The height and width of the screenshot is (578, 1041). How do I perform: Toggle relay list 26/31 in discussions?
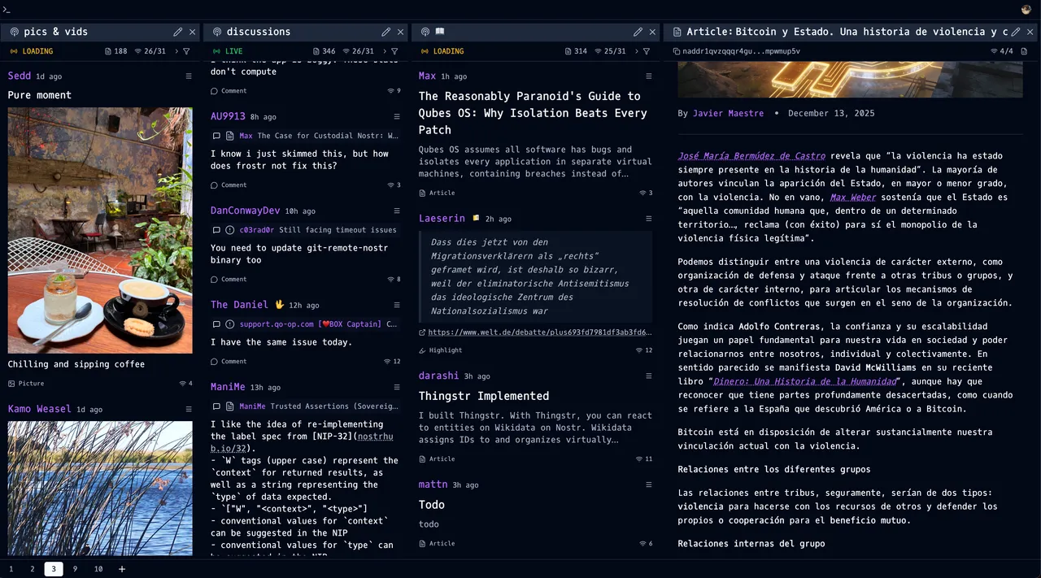357,51
